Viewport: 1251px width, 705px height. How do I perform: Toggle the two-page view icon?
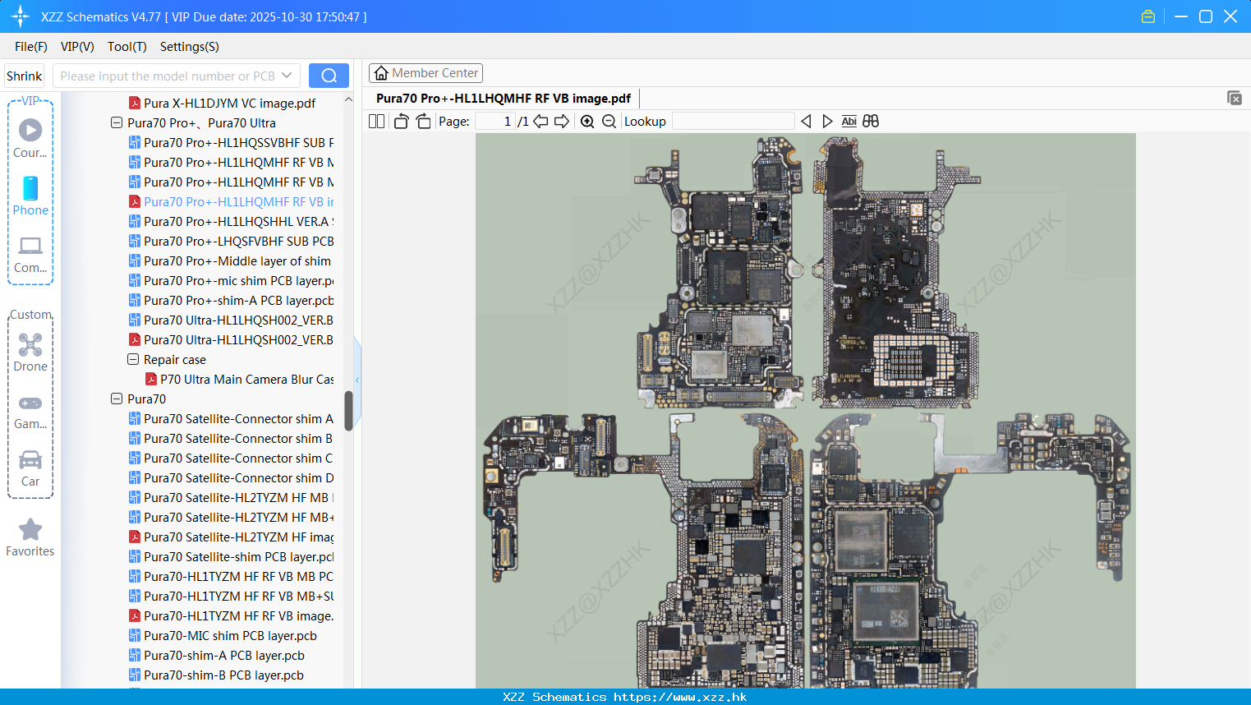pos(376,122)
